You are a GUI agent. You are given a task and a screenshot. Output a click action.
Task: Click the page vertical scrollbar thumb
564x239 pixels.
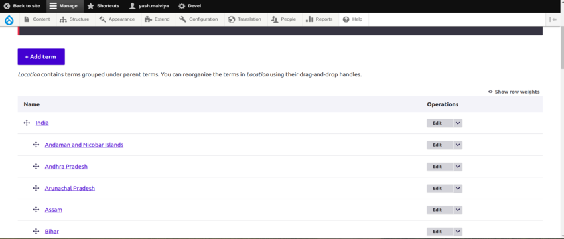(x=562, y=48)
